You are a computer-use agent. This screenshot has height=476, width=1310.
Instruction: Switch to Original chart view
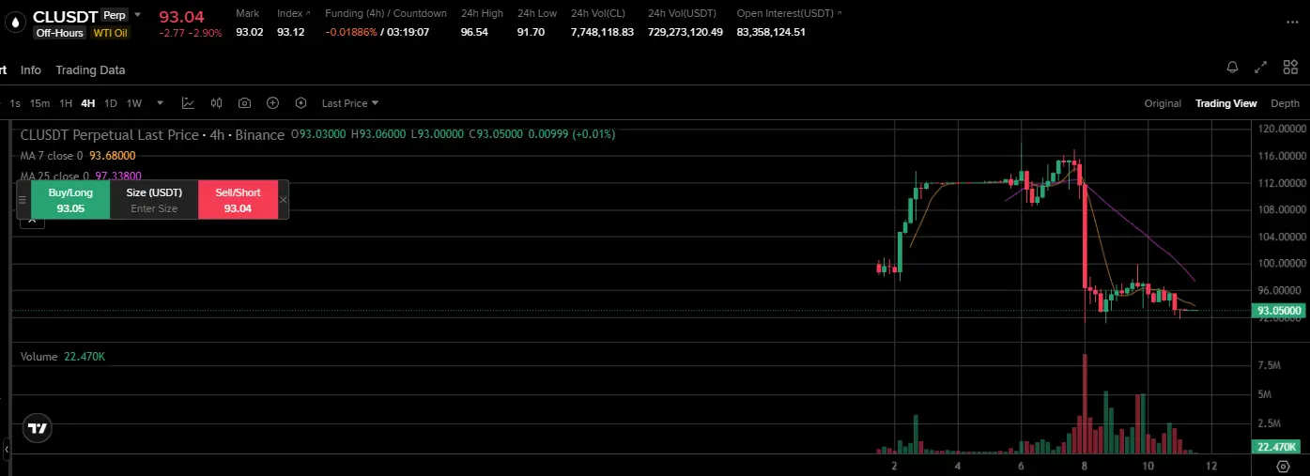coord(1163,103)
